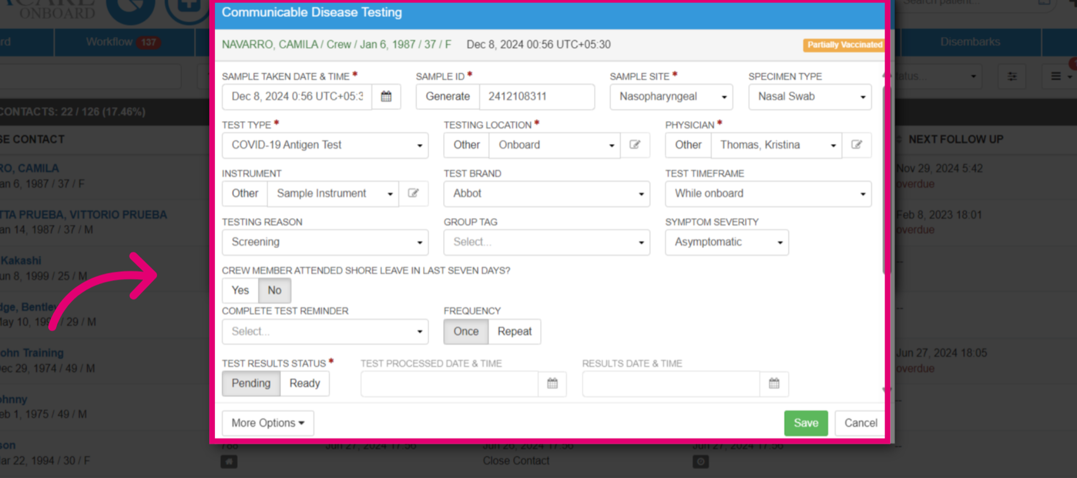1077x478 pixels.
Task: Select No for shore leave question
Action: tap(274, 290)
